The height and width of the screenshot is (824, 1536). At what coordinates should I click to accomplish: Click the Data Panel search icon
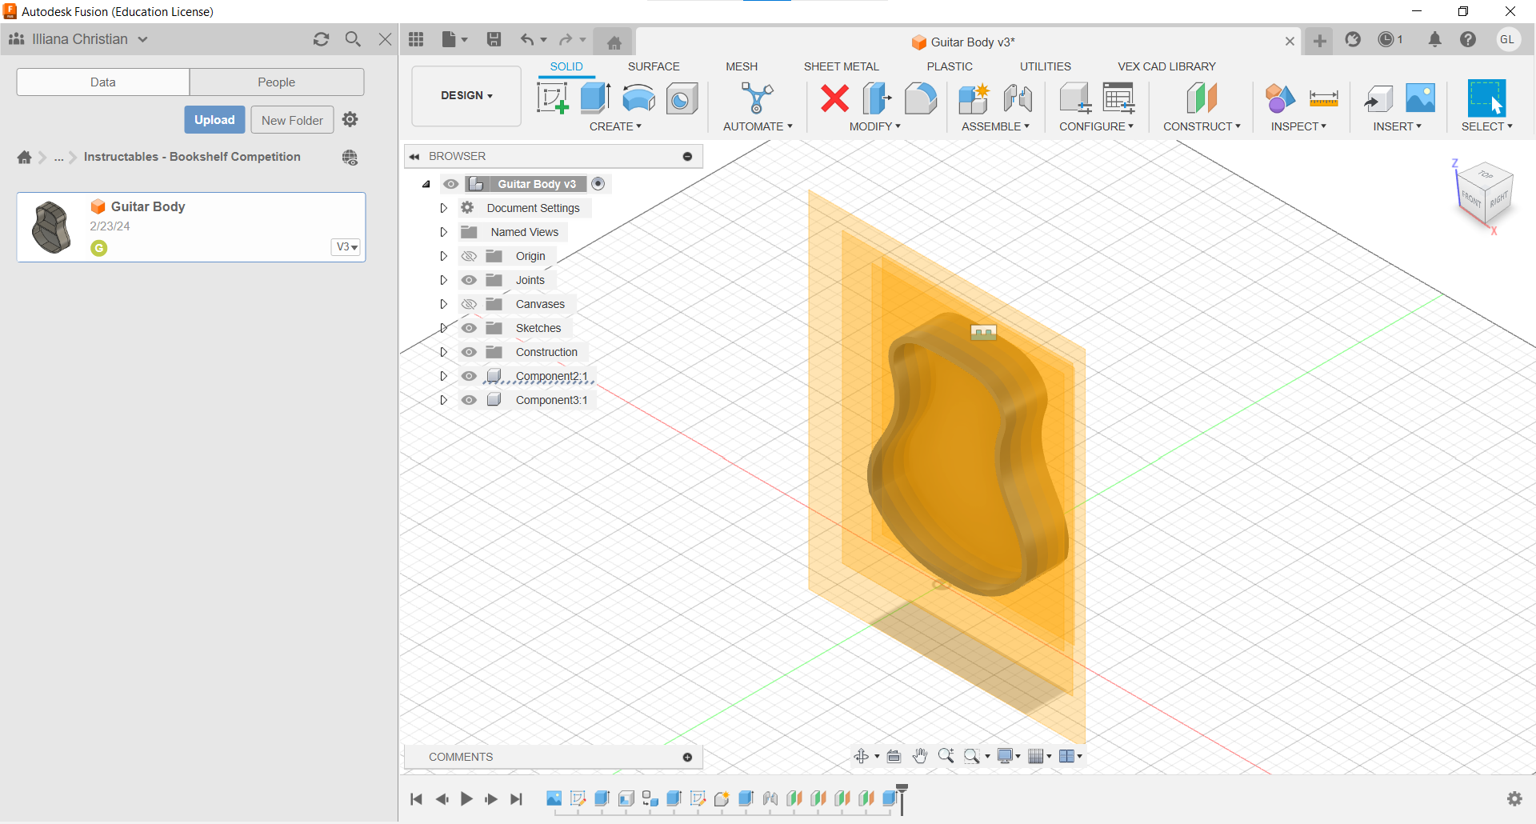353,39
